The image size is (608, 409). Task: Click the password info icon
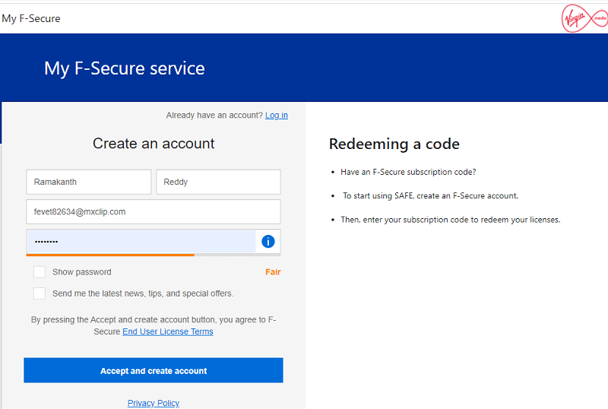(x=268, y=242)
